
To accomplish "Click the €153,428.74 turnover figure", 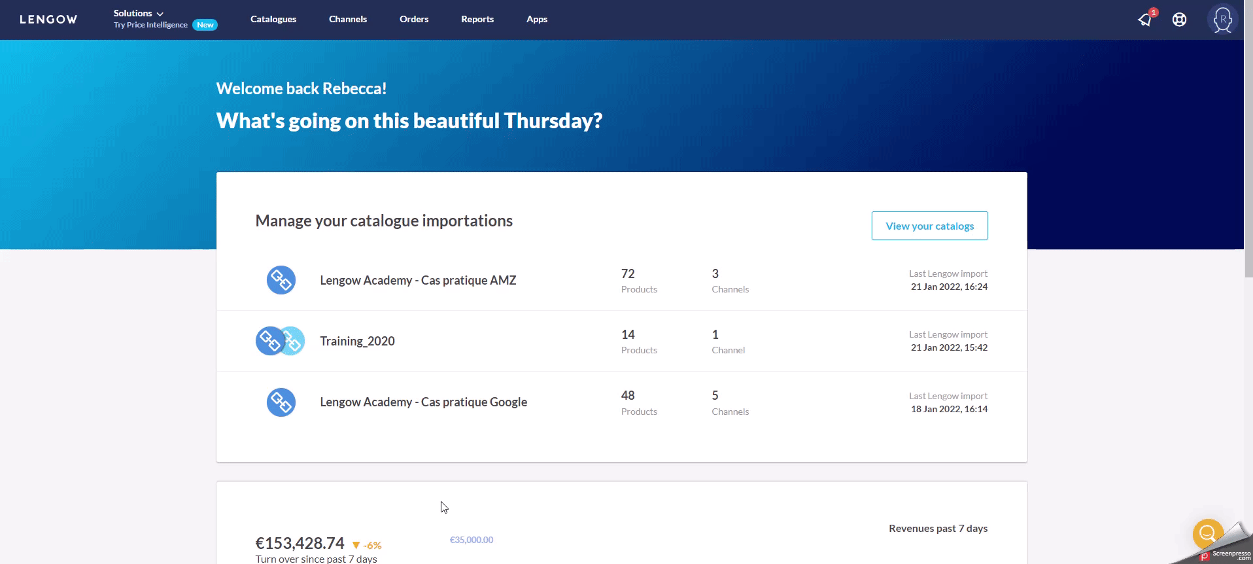I will click(300, 543).
